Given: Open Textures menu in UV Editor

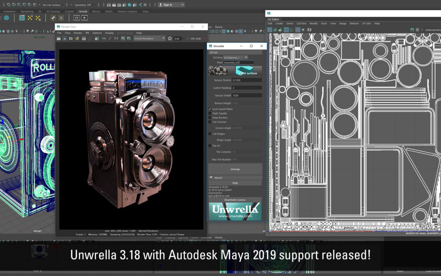Looking at the screenshot, I should pyautogui.click(x=354, y=24).
